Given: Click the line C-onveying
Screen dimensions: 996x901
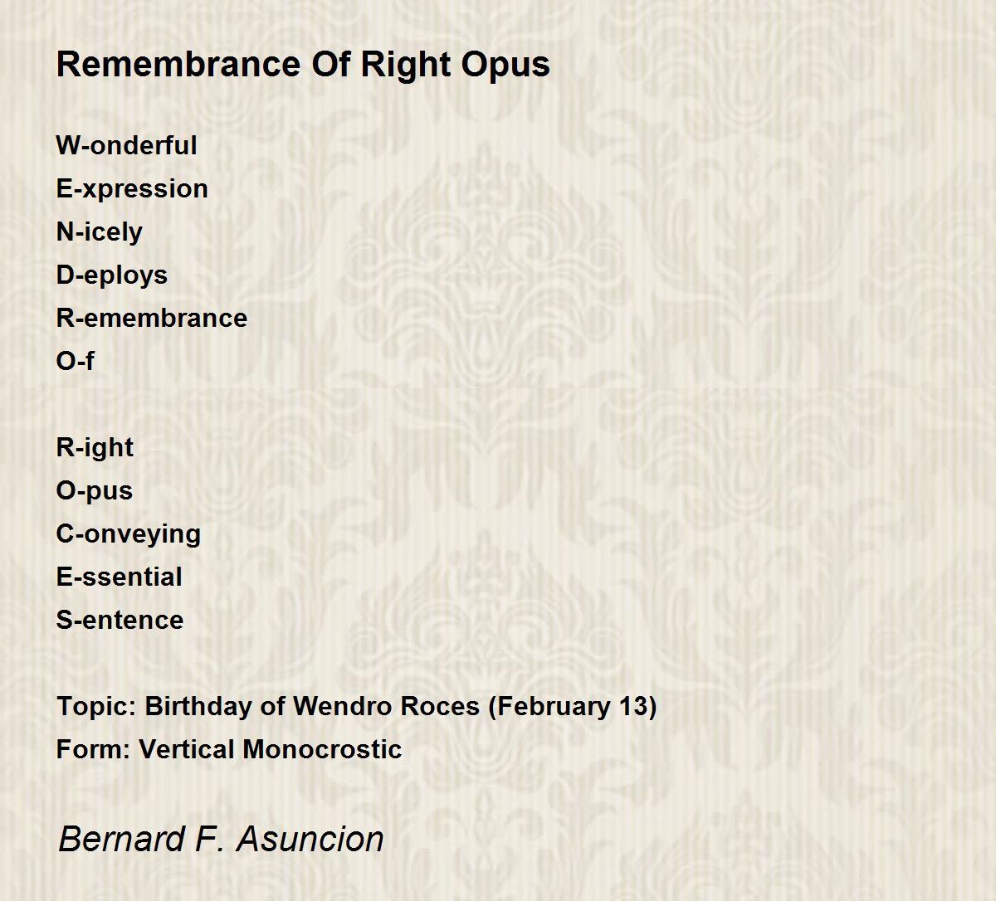Looking at the screenshot, I should 128,533.
